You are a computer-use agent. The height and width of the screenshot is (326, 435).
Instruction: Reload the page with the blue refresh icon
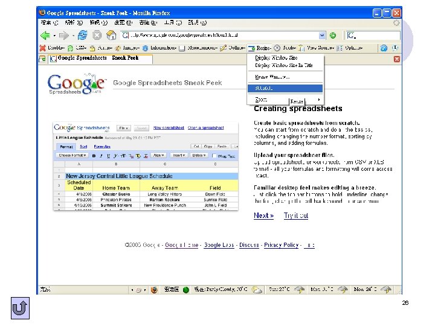[82, 35]
